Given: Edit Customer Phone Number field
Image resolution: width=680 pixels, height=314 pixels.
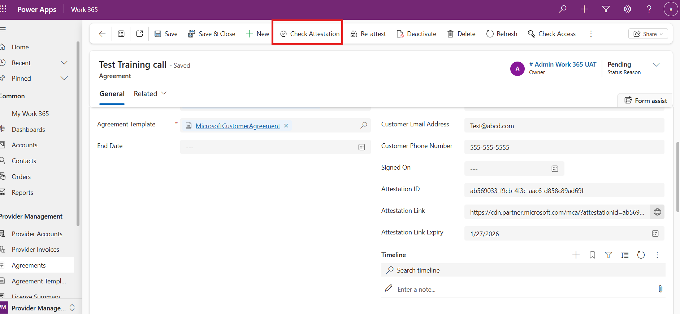Looking at the screenshot, I should click(564, 147).
